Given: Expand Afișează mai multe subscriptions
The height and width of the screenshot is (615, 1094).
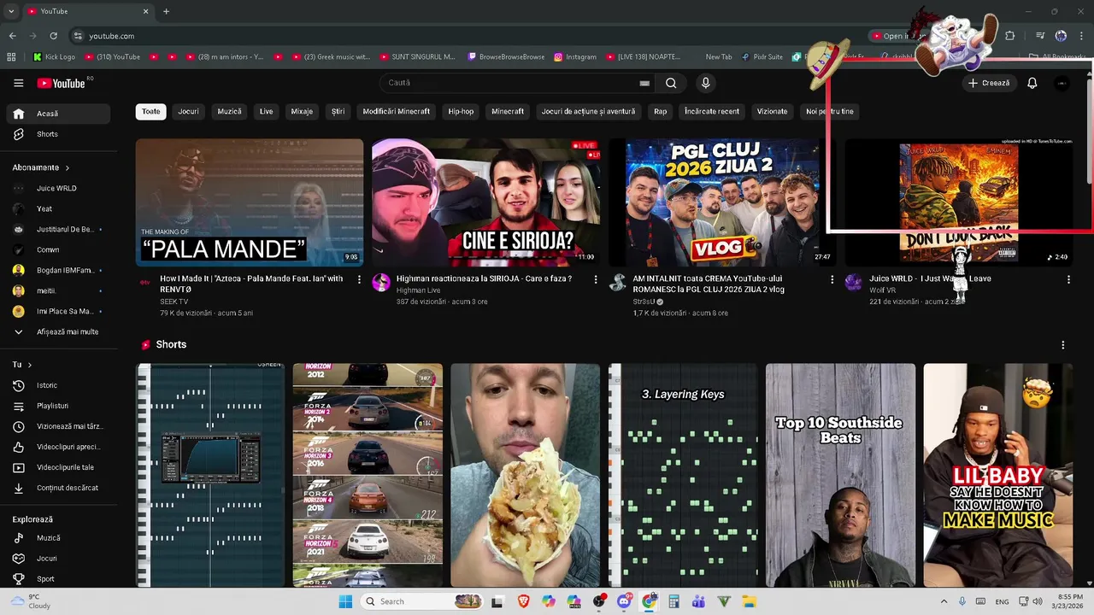Looking at the screenshot, I should tap(58, 331).
